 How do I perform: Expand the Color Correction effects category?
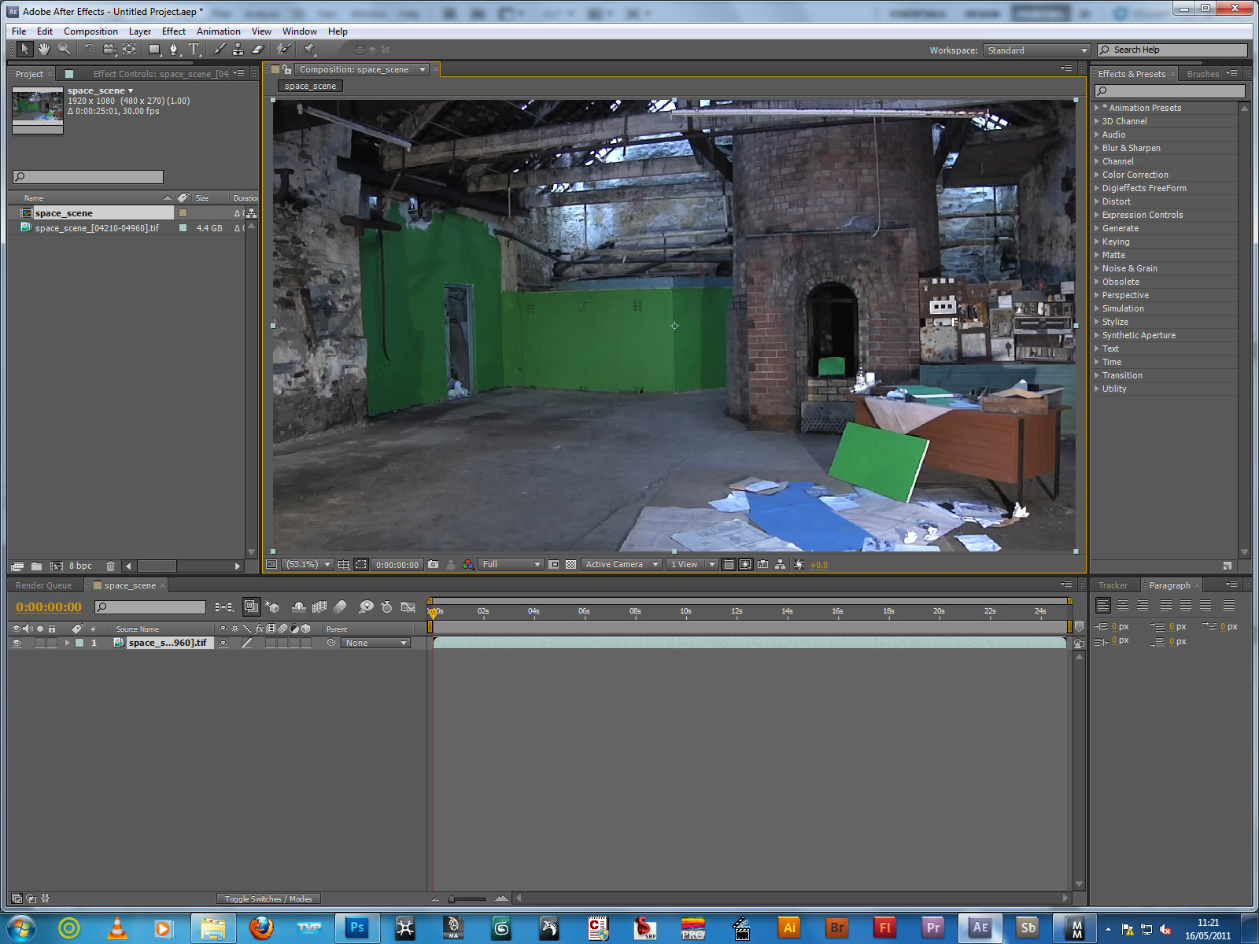1097,175
